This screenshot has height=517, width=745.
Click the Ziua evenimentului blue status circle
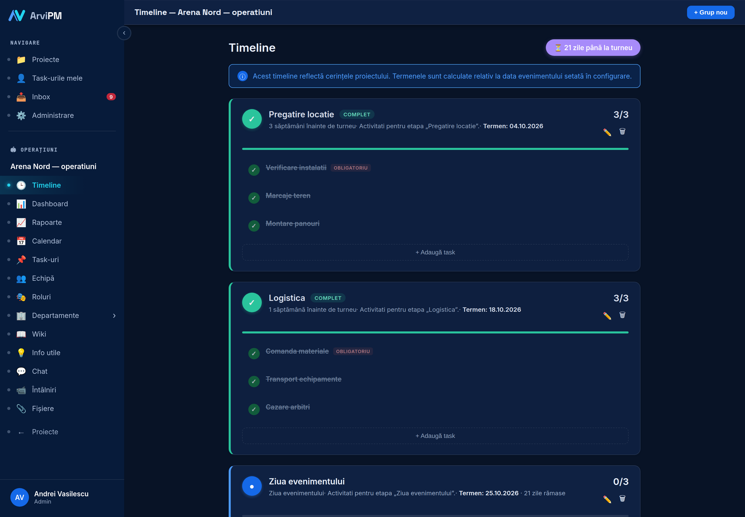tap(252, 486)
